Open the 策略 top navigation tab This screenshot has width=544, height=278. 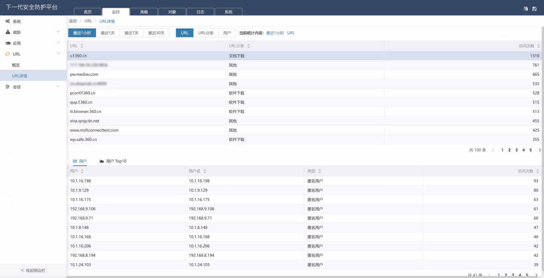click(144, 12)
